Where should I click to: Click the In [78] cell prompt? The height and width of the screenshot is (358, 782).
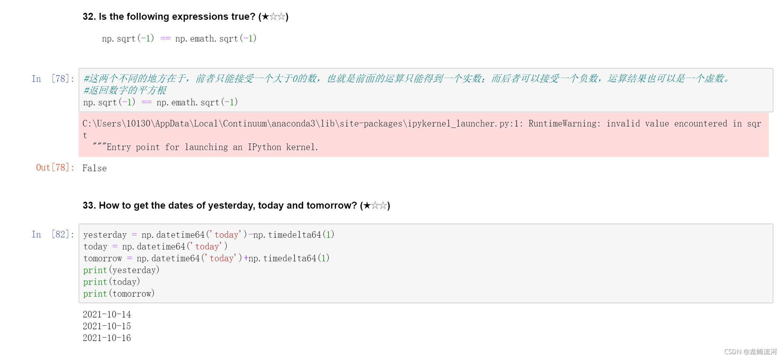click(53, 79)
